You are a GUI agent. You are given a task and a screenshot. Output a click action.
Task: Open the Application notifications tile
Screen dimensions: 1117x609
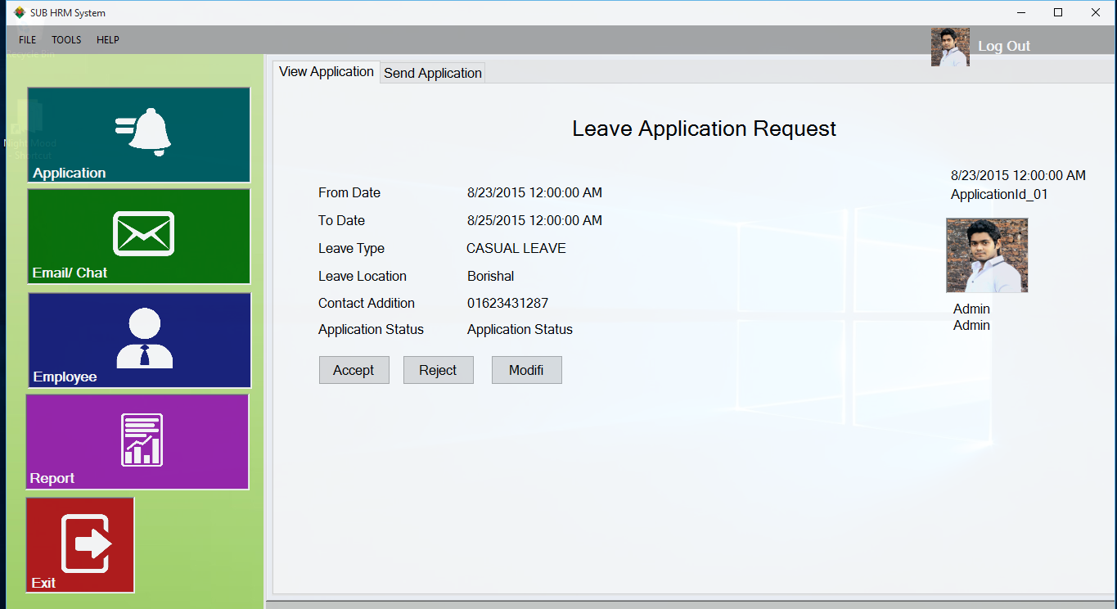coord(137,134)
